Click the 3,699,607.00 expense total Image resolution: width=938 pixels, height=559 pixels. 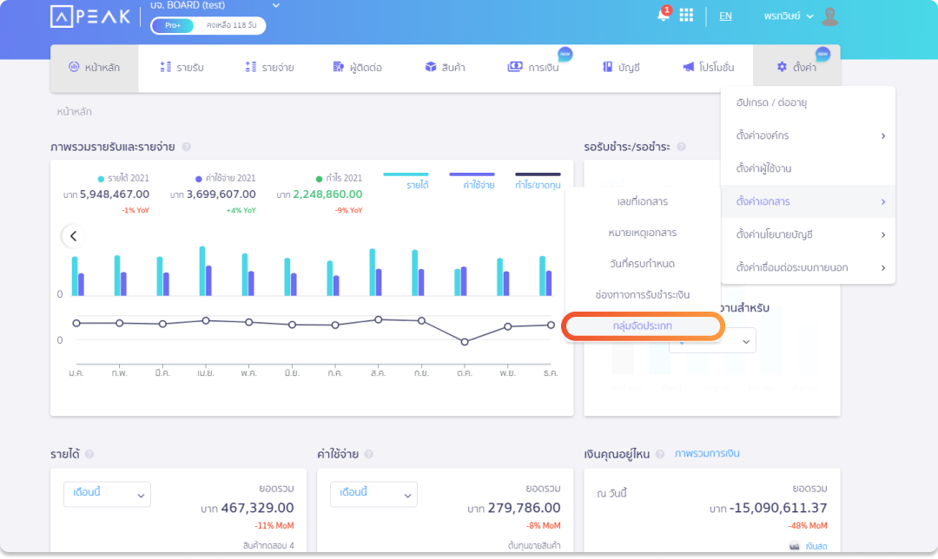[221, 194]
